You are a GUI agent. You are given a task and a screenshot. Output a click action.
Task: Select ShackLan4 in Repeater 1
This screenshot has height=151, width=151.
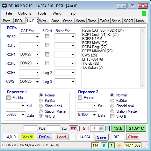(x=41, y=106)
